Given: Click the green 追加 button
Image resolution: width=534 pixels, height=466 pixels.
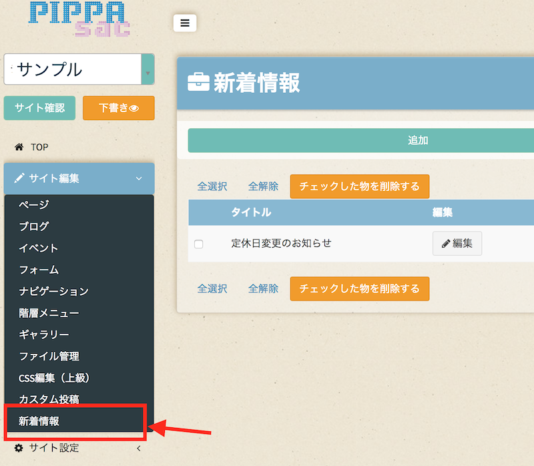Looking at the screenshot, I should coord(361,140).
